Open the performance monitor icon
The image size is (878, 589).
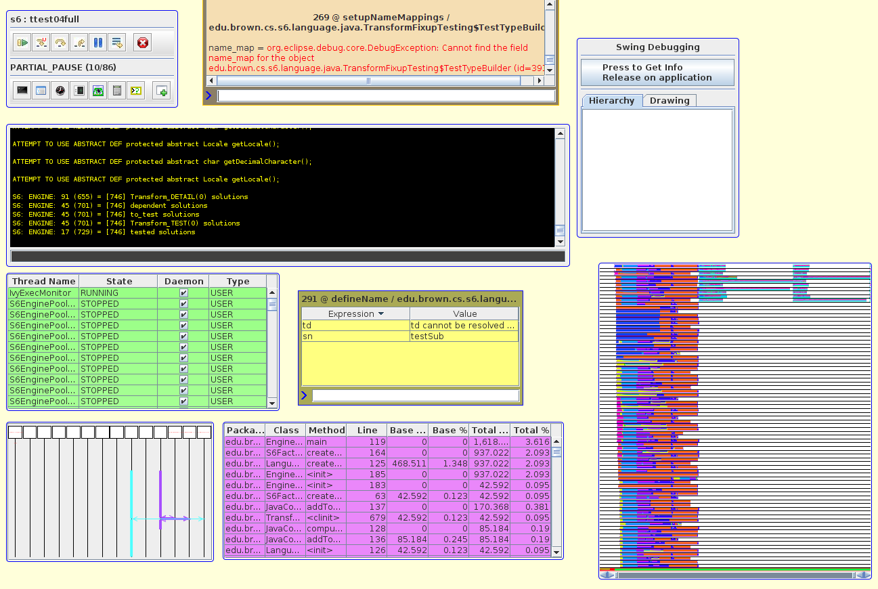coord(79,90)
